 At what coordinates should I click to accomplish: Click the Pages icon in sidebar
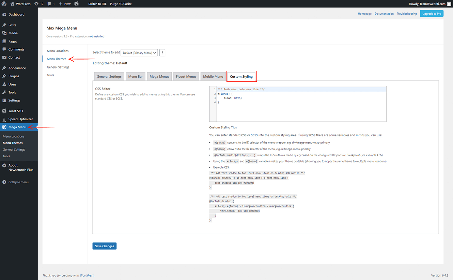point(4,41)
